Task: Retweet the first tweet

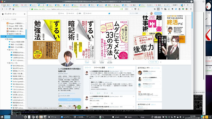Action: [98, 93]
